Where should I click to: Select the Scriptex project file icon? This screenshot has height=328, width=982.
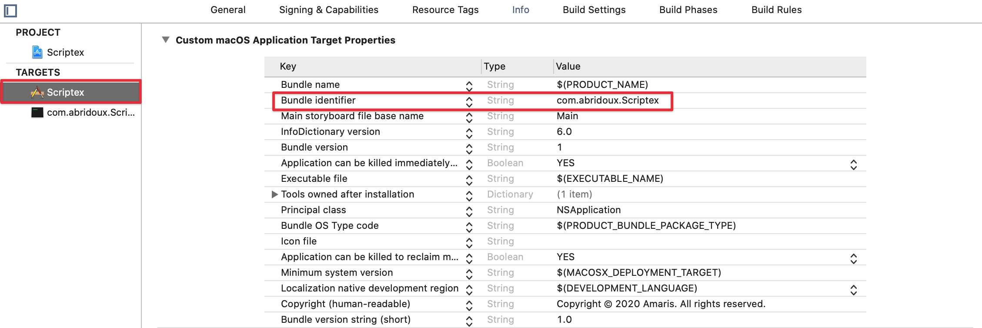pyautogui.click(x=37, y=52)
